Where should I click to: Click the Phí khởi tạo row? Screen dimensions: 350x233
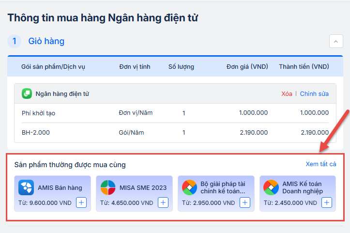coord(175,113)
